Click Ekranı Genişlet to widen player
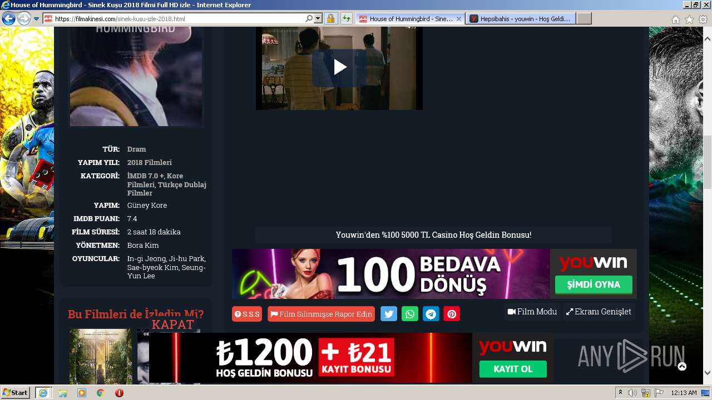The width and height of the screenshot is (712, 400). tap(599, 312)
